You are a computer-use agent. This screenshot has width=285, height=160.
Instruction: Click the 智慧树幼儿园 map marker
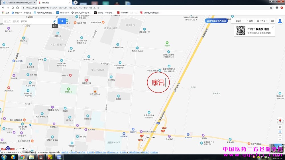[x=118, y=44]
